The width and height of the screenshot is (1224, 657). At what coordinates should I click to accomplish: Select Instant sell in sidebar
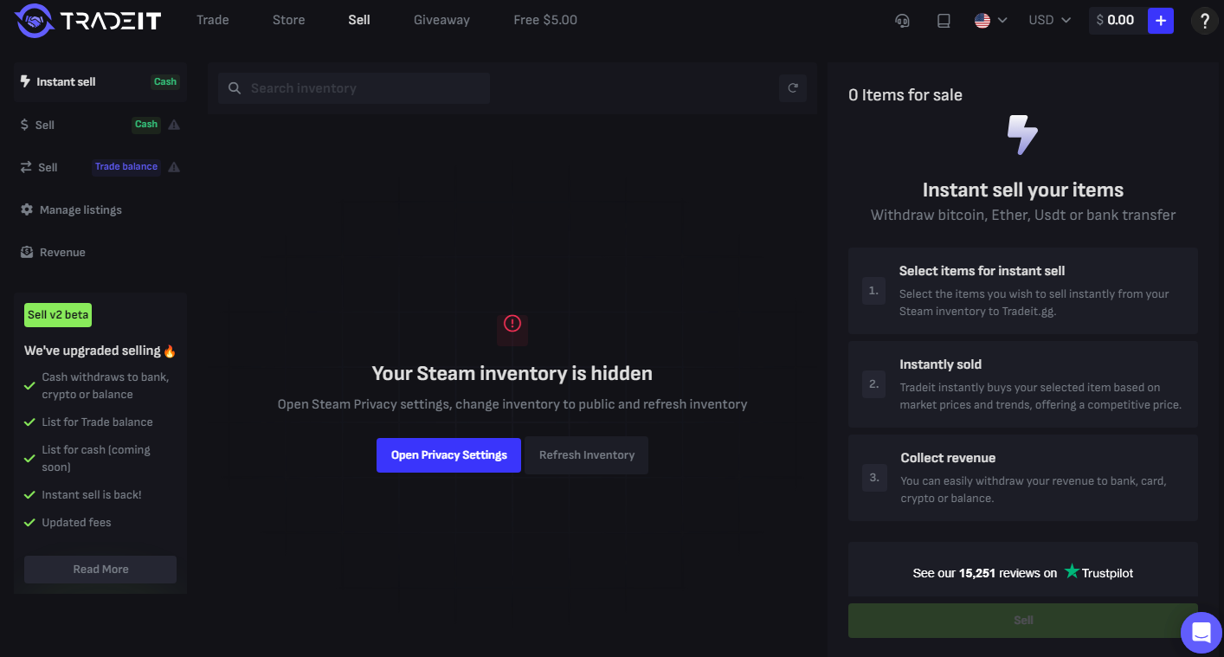coord(66,82)
